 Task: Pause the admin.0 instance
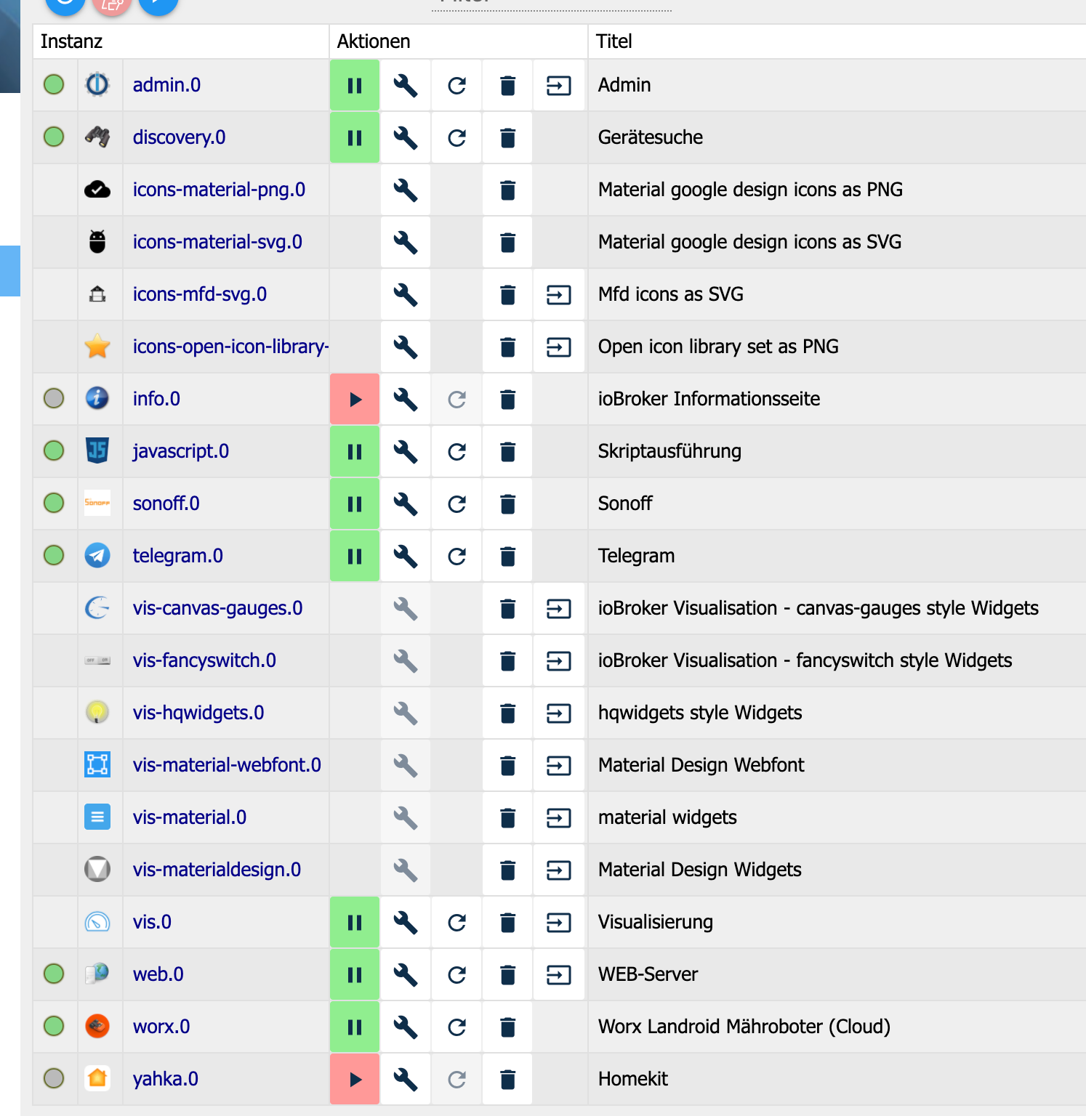(355, 86)
